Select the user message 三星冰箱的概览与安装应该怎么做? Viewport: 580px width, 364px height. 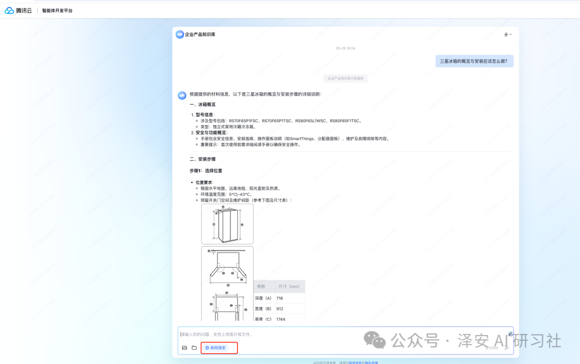point(474,61)
